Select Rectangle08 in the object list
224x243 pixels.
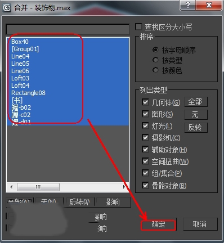(x=68, y=93)
